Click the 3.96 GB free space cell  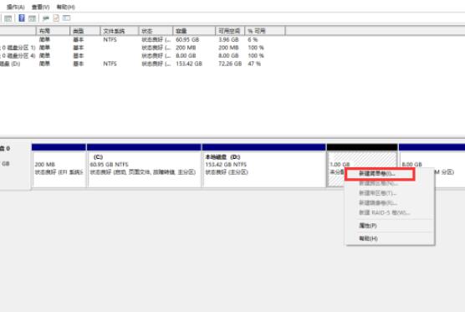[228, 40]
